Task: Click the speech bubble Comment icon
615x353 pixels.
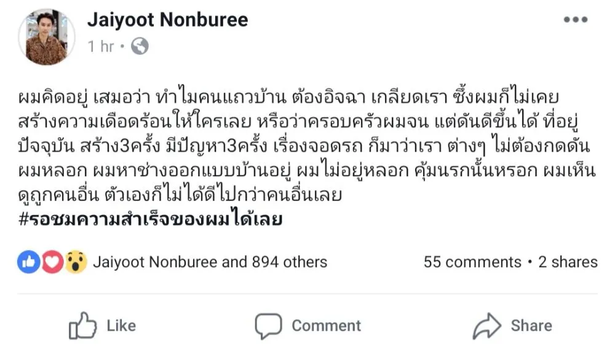Action: (x=268, y=326)
